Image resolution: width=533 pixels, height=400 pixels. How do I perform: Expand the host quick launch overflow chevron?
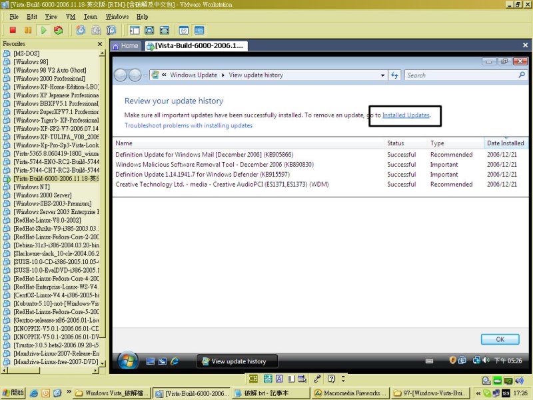69,392
